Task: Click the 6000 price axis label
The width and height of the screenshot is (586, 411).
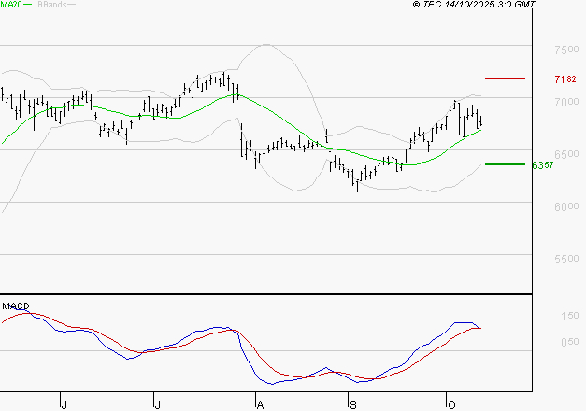Action: [566, 206]
